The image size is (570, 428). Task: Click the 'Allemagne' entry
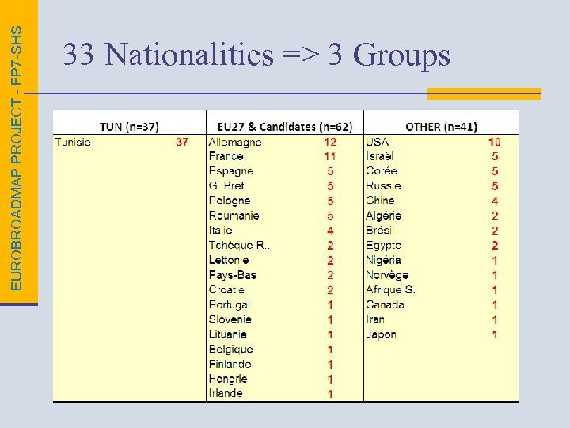point(235,143)
